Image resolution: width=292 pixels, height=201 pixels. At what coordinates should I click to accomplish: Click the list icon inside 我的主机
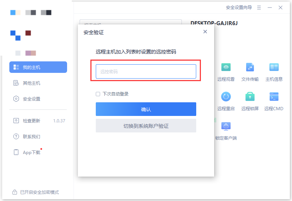(x=16, y=67)
